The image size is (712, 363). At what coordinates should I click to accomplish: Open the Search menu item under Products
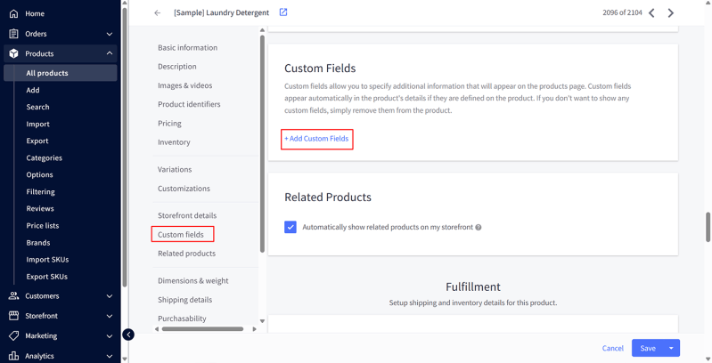[x=37, y=107]
